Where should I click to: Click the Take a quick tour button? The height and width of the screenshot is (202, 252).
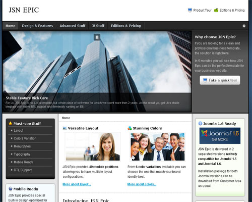pos(220,80)
